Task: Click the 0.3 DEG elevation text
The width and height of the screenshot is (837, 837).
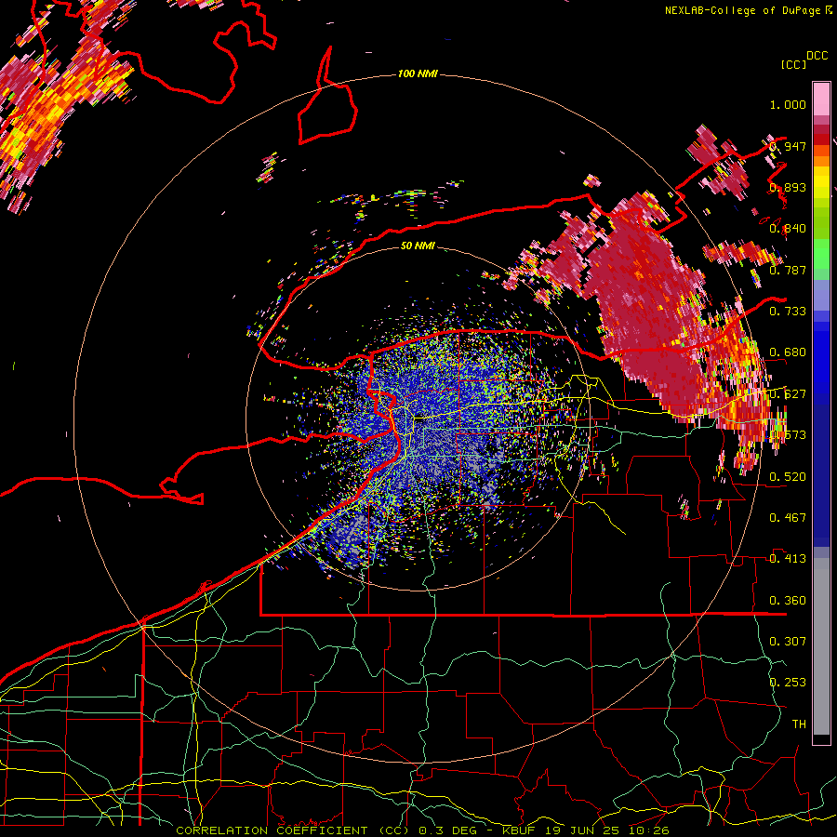Action: tap(447, 830)
